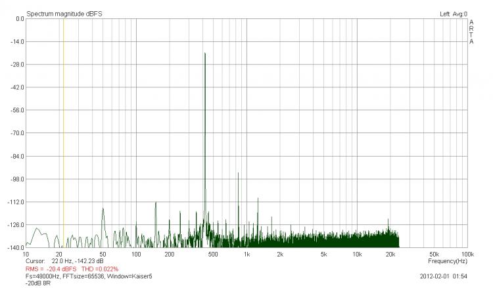The width and height of the screenshot is (493, 288).
Task: Click the '-126.0' y-axis label
Action: [x=16, y=225]
